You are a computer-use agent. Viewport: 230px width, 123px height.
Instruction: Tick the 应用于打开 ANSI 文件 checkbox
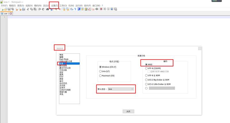[x=149, y=72]
